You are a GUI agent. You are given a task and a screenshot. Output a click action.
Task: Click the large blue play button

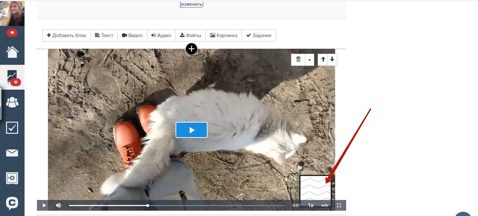click(x=192, y=130)
